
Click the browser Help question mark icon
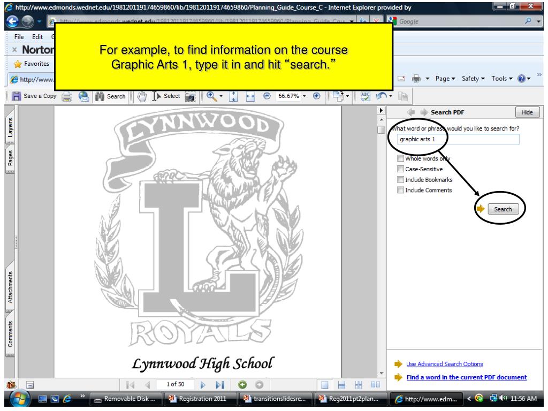tap(521, 79)
